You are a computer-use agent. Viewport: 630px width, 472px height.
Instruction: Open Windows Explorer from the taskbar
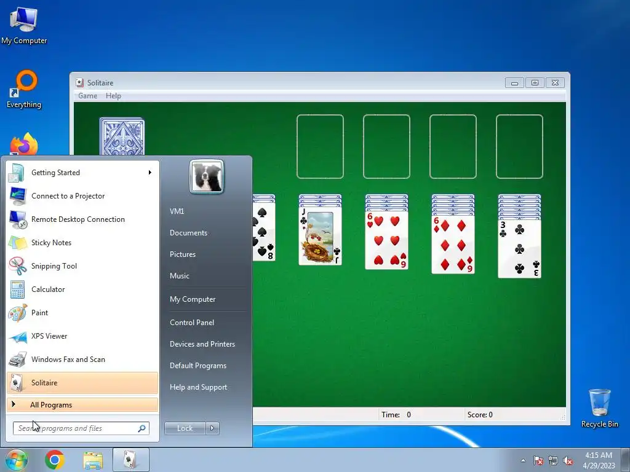(x=93, y=460)
